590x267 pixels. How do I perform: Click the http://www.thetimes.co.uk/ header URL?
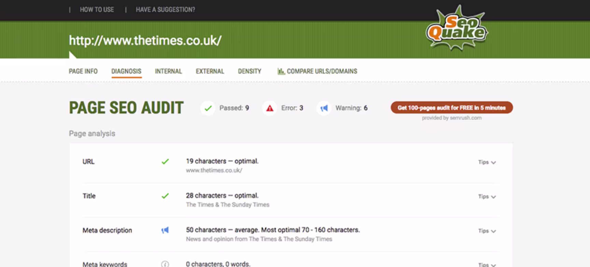click(x=145, y=41)
